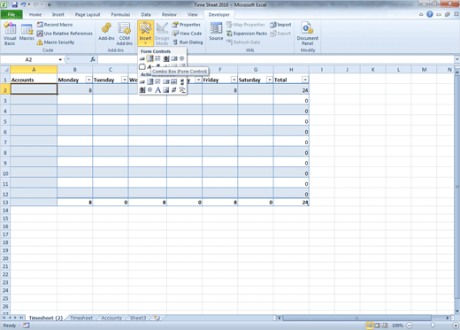
Task: Open the Total column filter dropdown
Action: point(305,80)
